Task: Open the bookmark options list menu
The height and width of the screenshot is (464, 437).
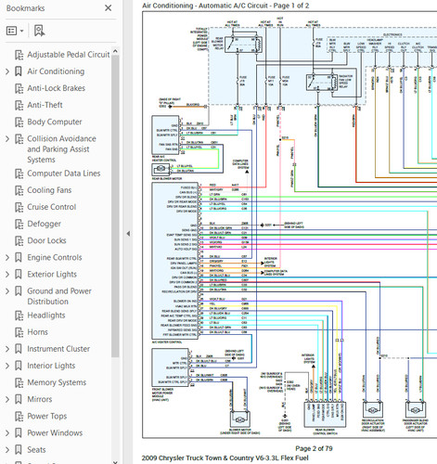Action: (x=15, y=31)
